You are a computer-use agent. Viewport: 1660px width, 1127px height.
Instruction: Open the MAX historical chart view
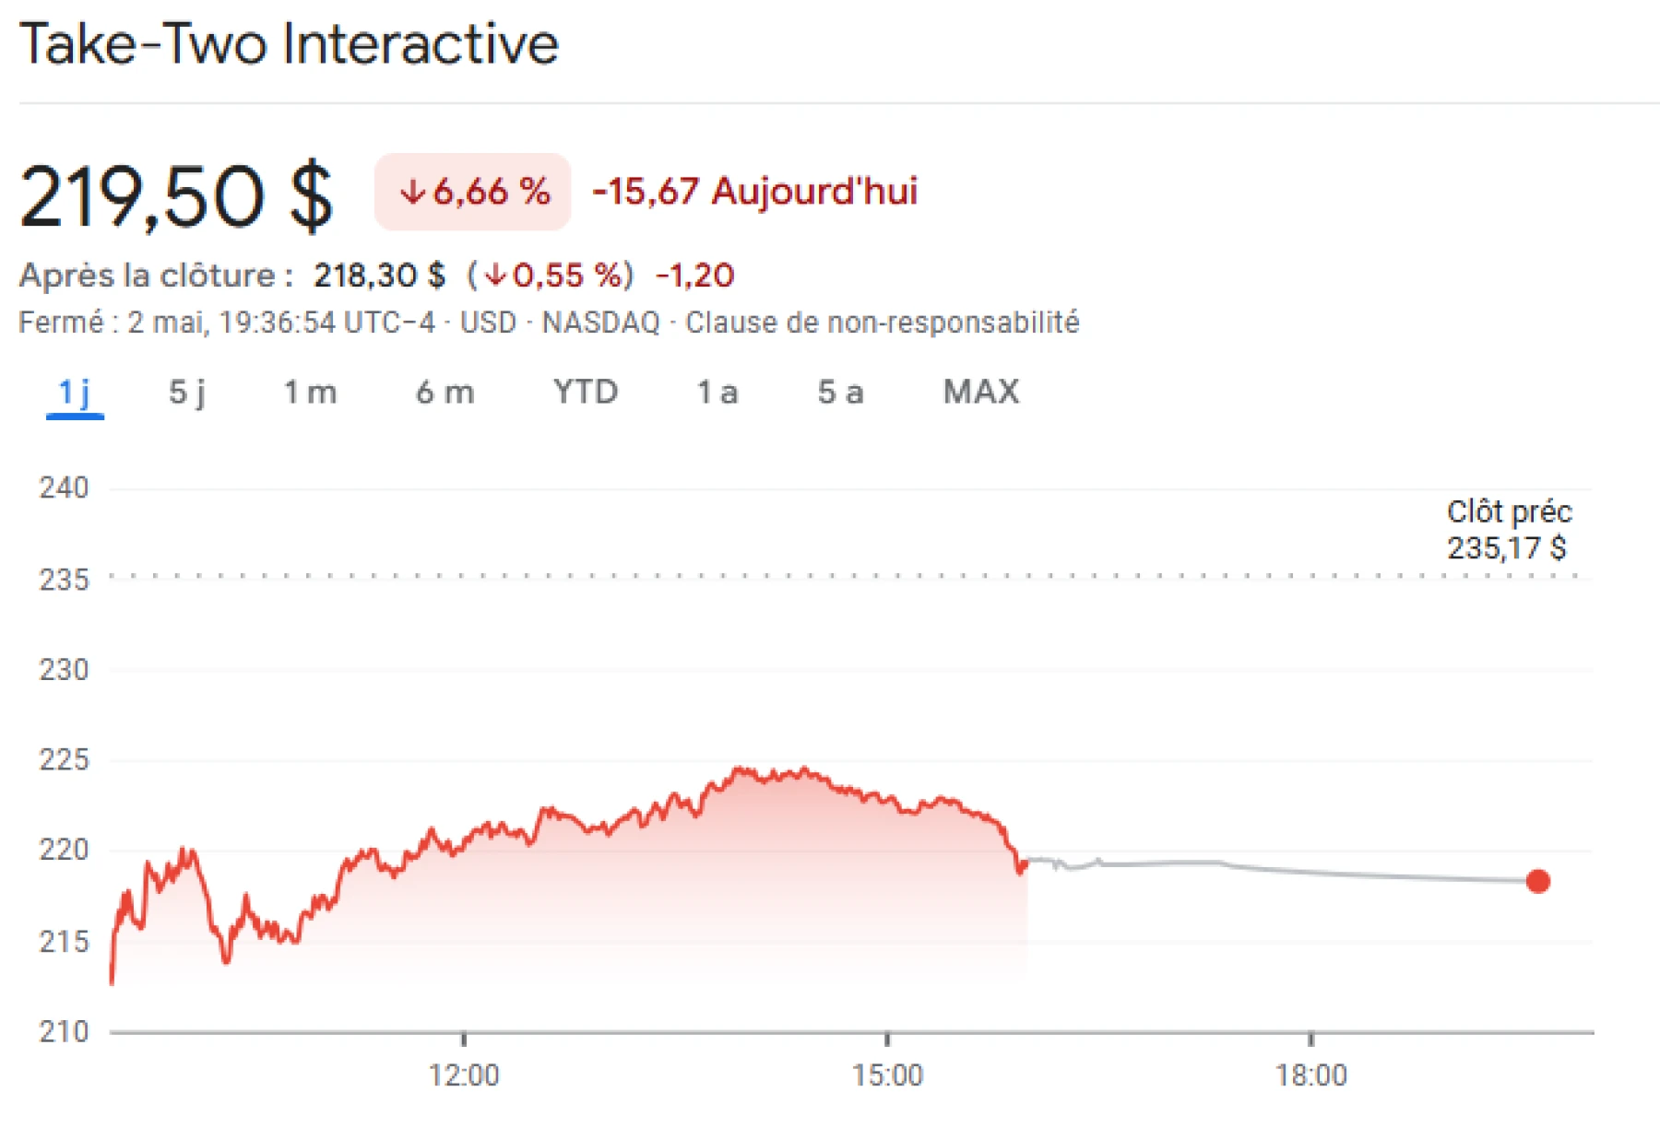coord(980,392)
